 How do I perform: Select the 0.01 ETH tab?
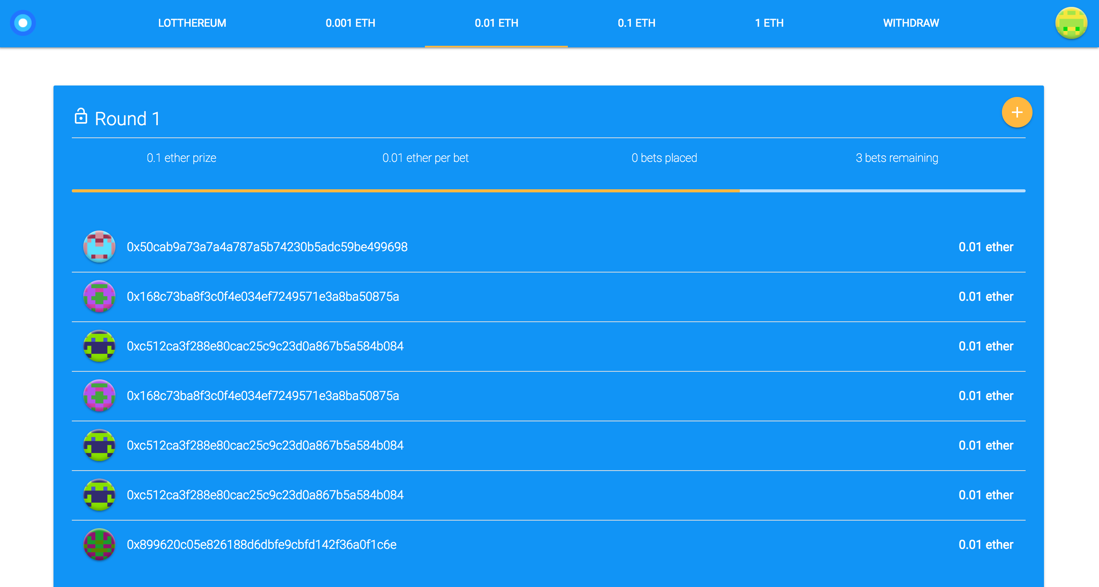point(496,23)
